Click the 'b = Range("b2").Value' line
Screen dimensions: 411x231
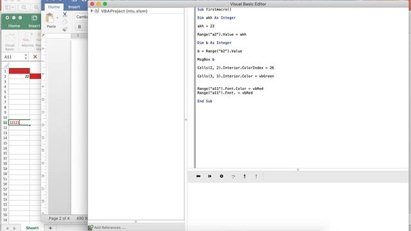click(x=220, y=51)
